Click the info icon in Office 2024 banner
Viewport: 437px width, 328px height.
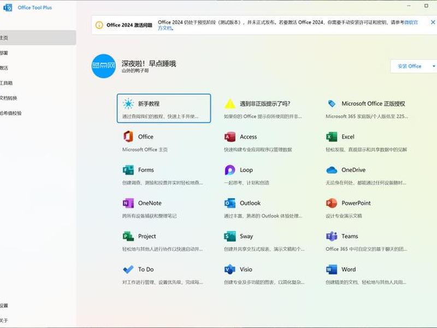click(99, 25)
